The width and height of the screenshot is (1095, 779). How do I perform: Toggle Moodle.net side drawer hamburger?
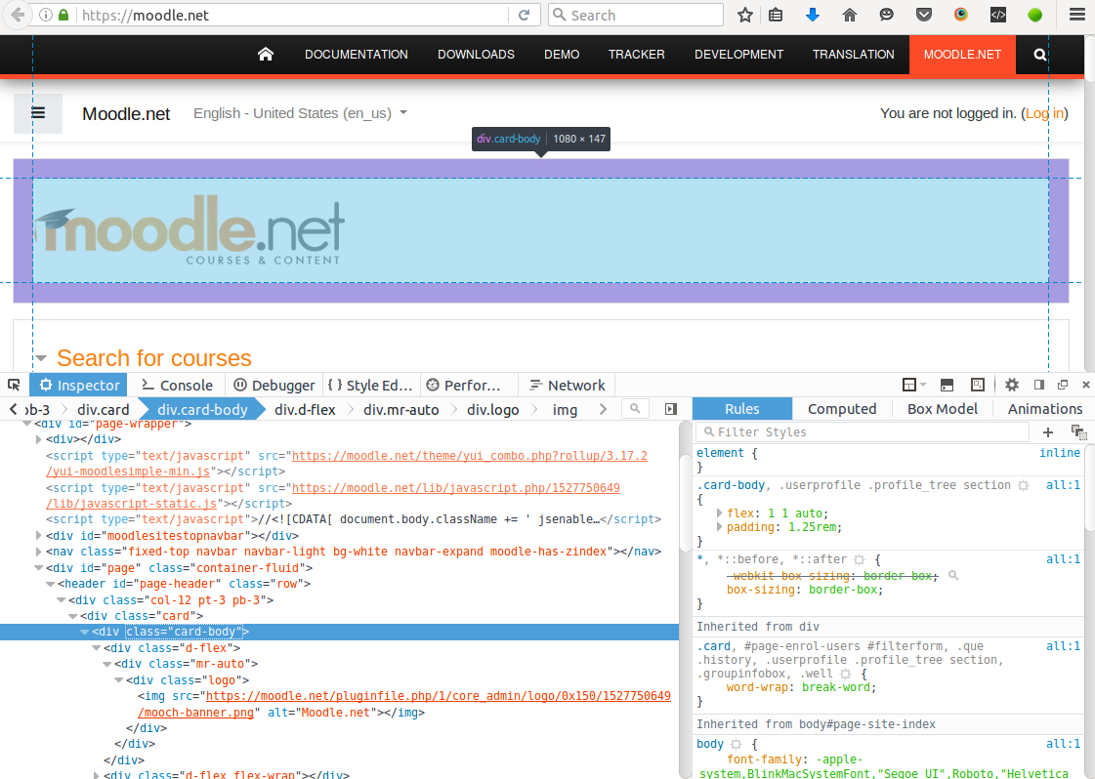[x=38, y=113]
